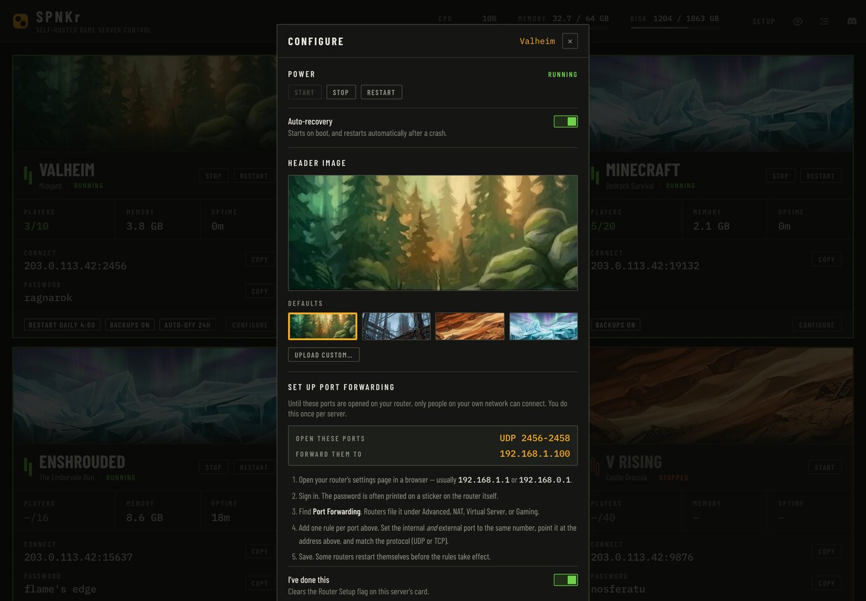The width and height of the screenshot is (866, 601).
Task: Click the SPNKr logo icon
Action: pos(20,21)
